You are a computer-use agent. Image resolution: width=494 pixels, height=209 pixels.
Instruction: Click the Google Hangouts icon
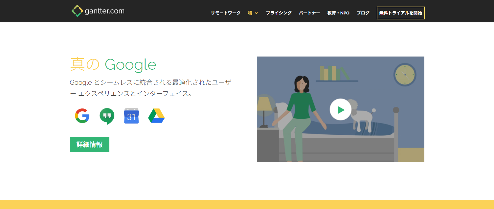tap(106, 116)
